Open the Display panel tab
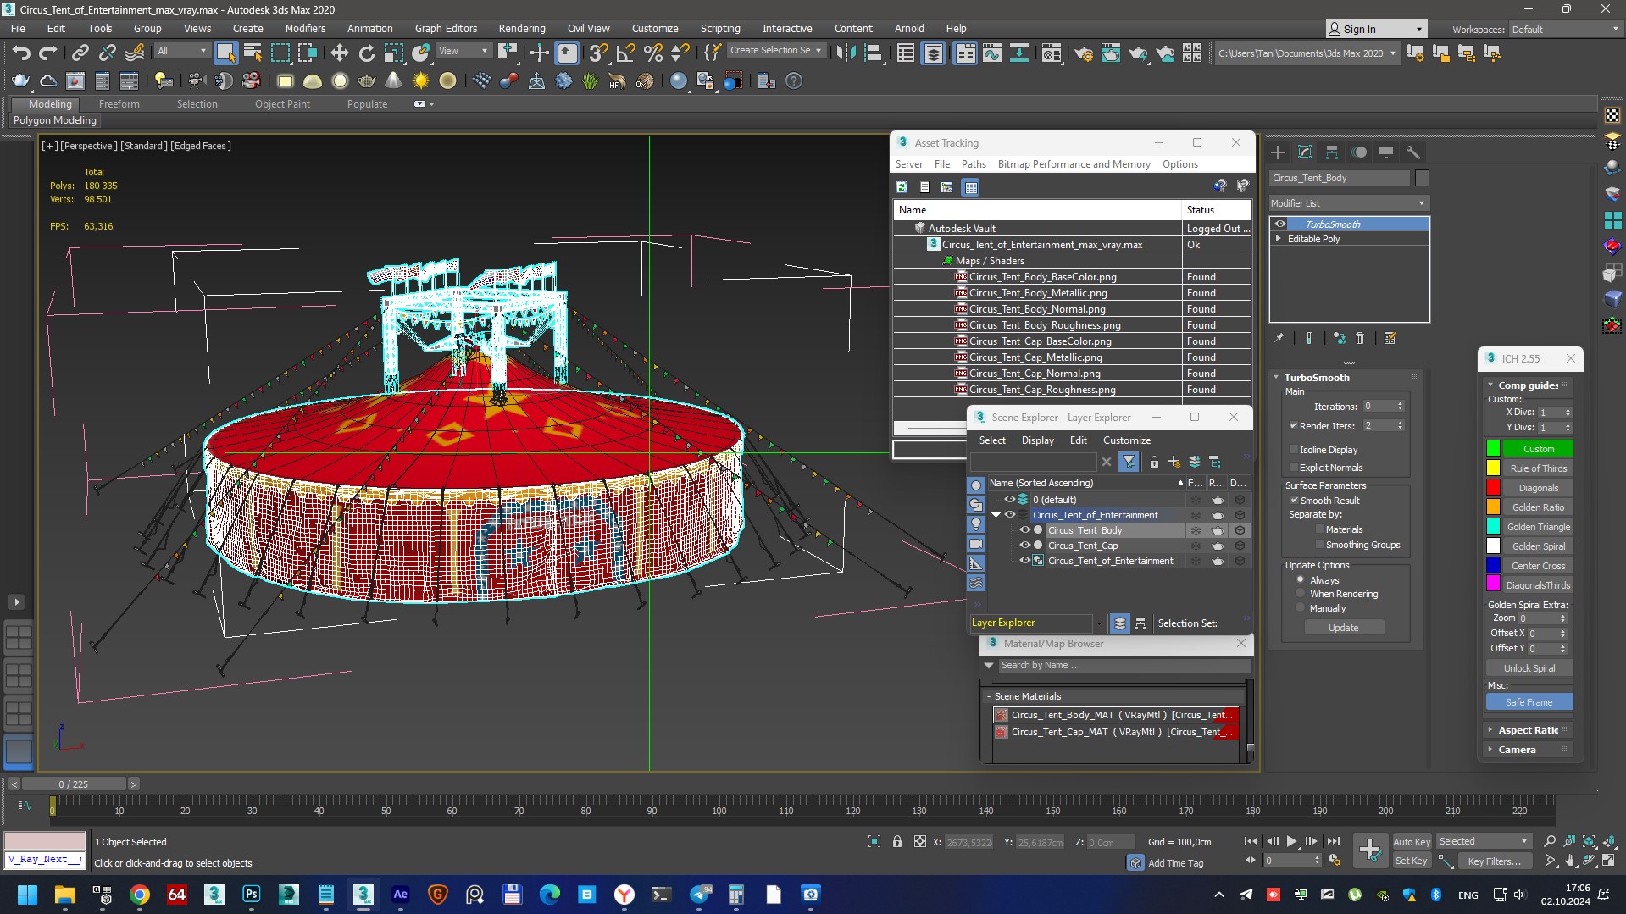 coord(1386,152)
